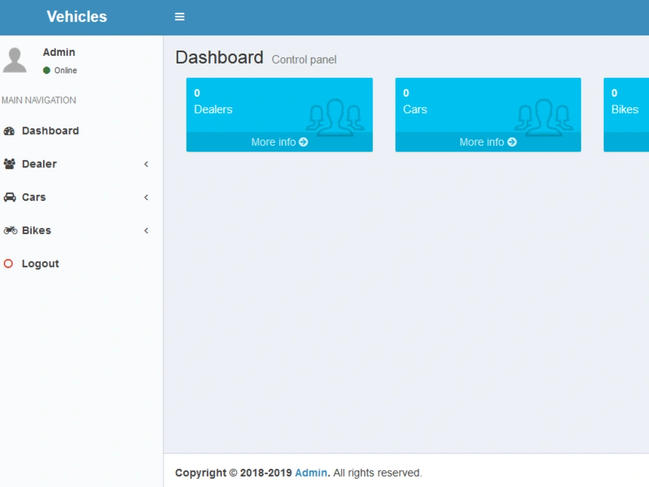649x487 pixels.
Task: Expand the Dealer menu chevron
Action: click(146, 164)
